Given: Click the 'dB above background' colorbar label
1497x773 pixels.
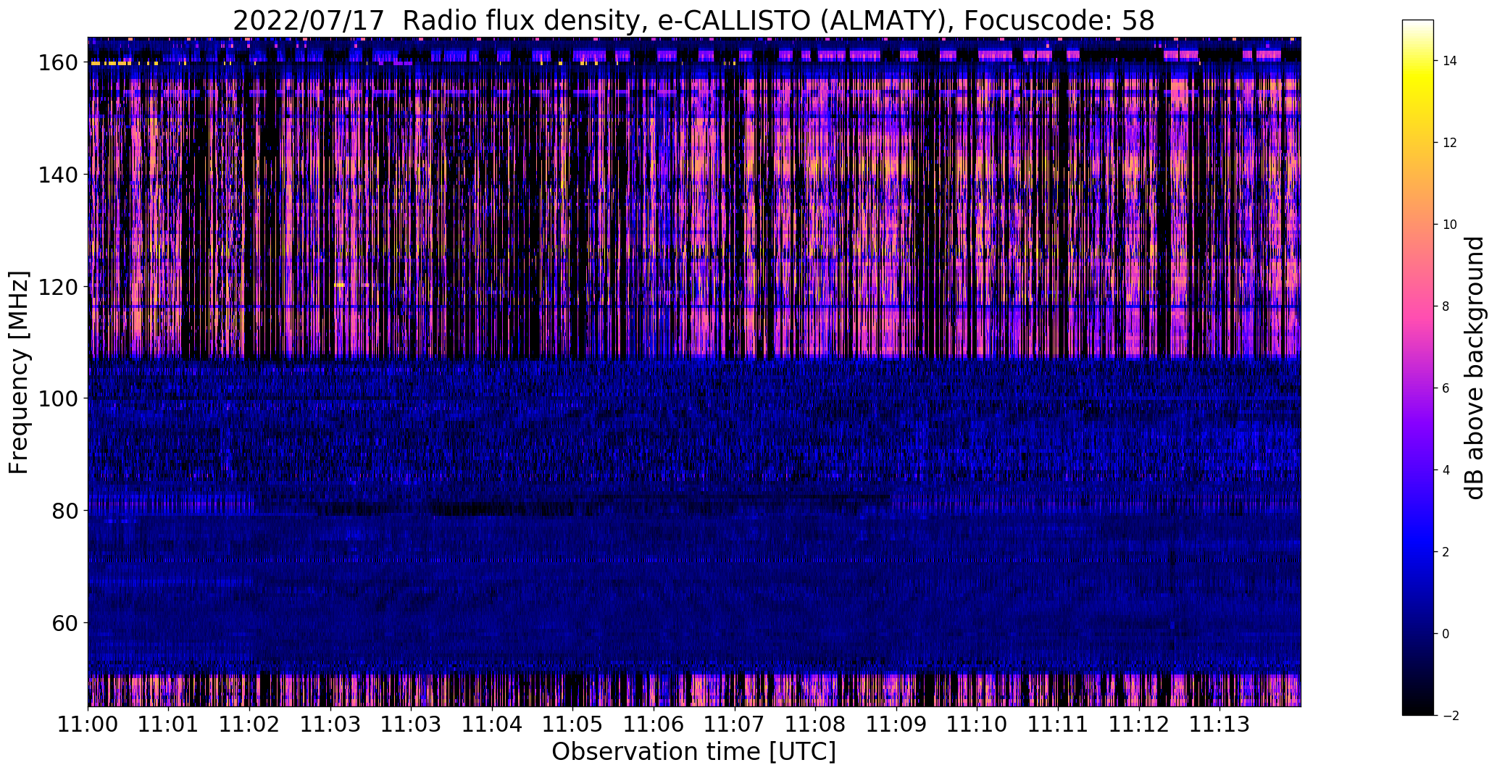Looking at the screenshot, I should click(x=1475, y=368).
